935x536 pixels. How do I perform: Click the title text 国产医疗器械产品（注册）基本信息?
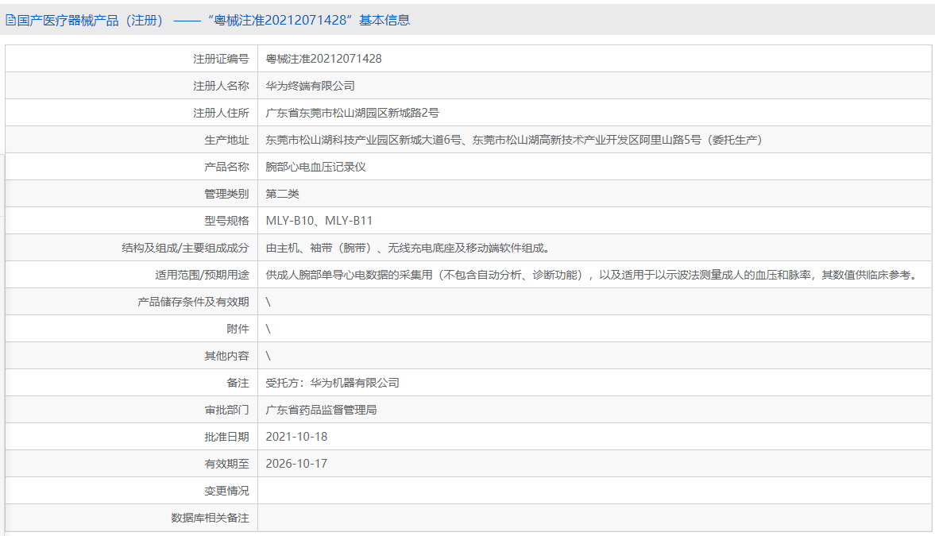pyautogui.click(x=214, y=21)
